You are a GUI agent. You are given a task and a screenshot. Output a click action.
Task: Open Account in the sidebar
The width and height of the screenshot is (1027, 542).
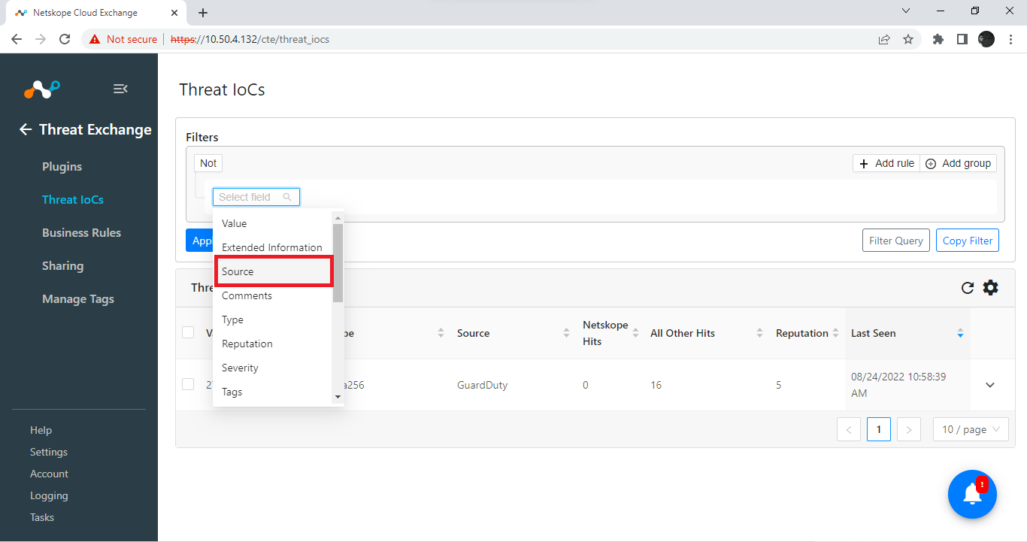tap(49, 474)
